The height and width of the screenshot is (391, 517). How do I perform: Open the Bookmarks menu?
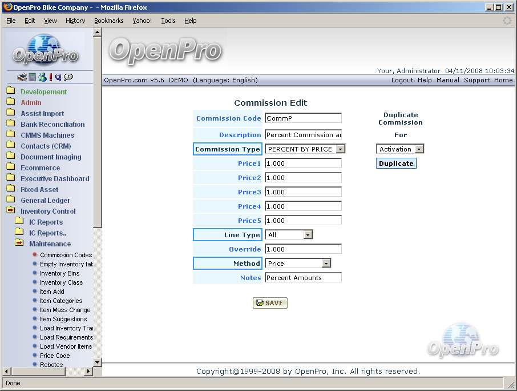(108, 21)
